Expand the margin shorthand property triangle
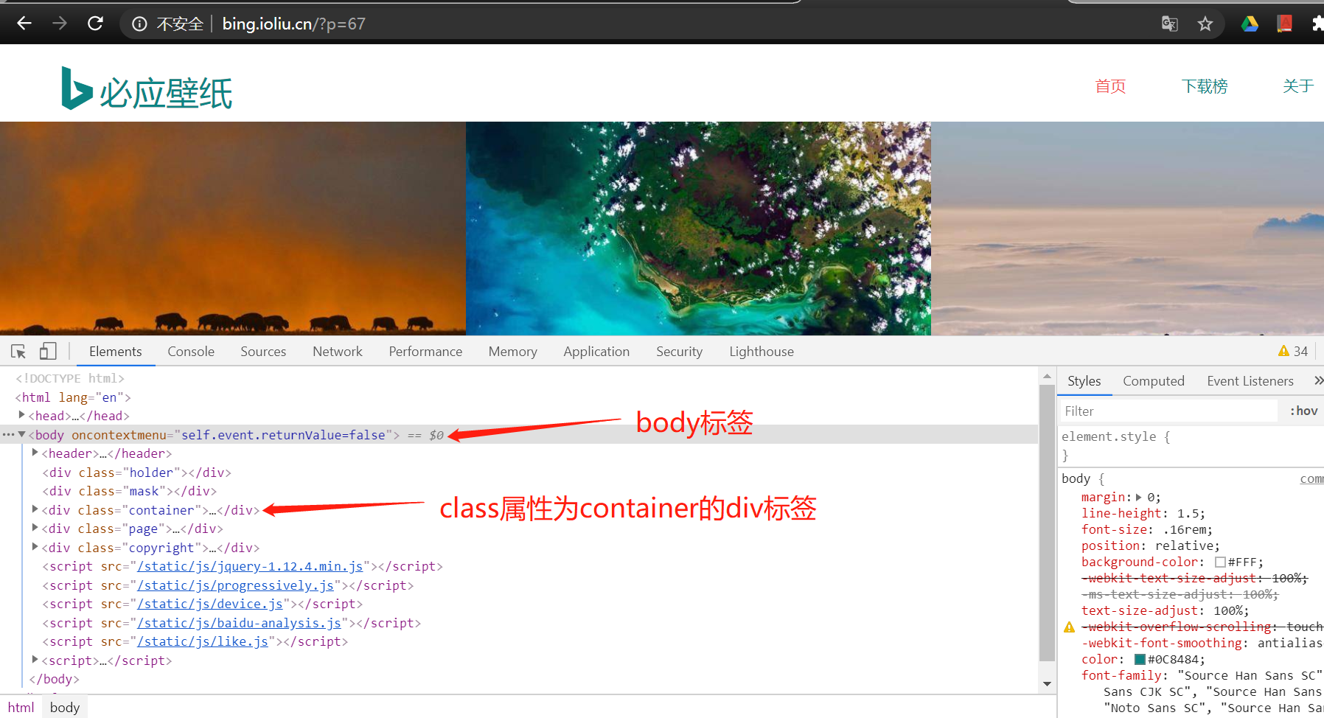 (x=1139, y=498)
